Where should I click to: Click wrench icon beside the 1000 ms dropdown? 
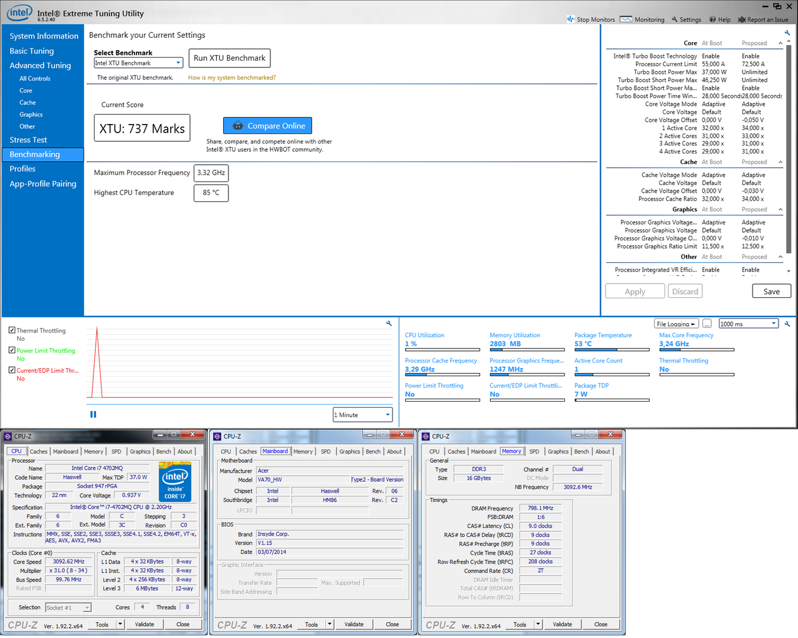coord(787,324)
